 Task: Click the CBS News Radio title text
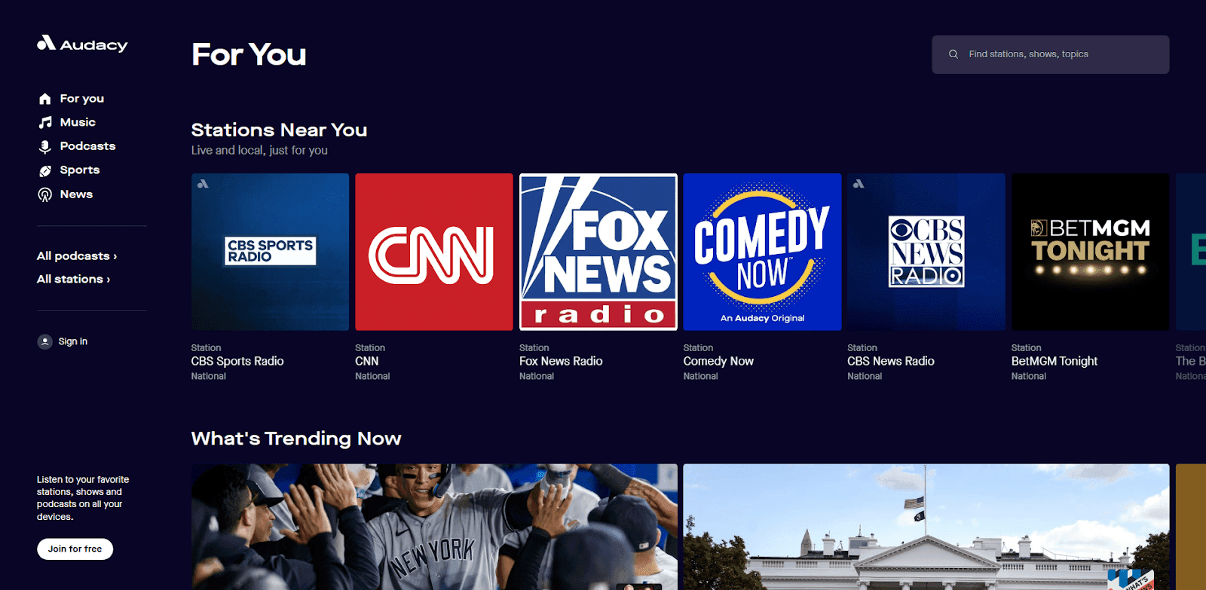pyautogui.click(x=891, y=361)
